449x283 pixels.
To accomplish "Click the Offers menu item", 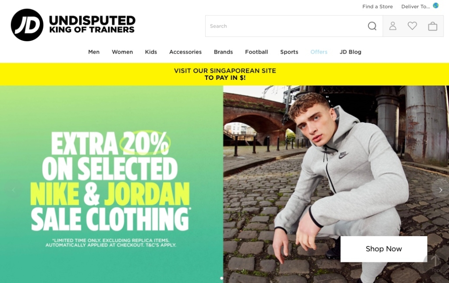I will click(x=319, y=52).
